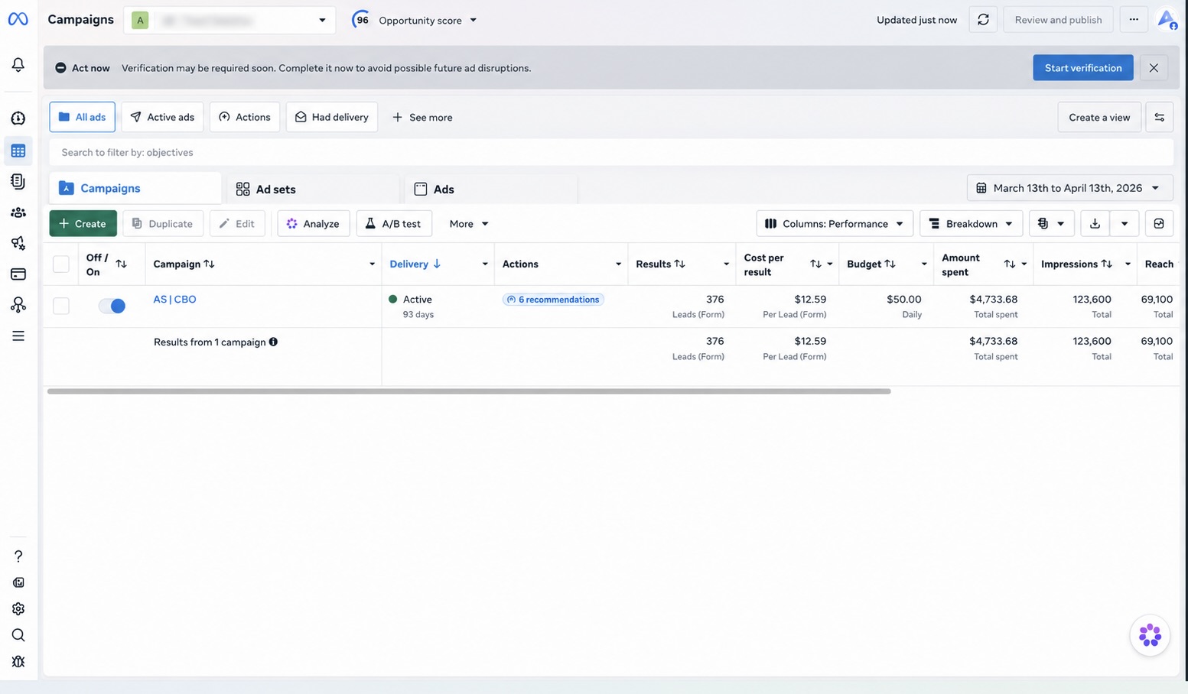The width and height of the screenshot is (1188, 694).
Task: Select the All ads view
Action: [x=82, y=117]
